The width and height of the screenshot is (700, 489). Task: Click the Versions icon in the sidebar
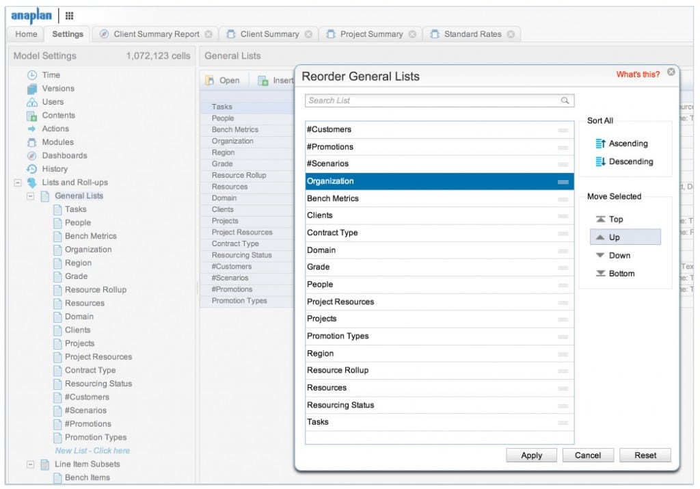[x=31, y=88]
